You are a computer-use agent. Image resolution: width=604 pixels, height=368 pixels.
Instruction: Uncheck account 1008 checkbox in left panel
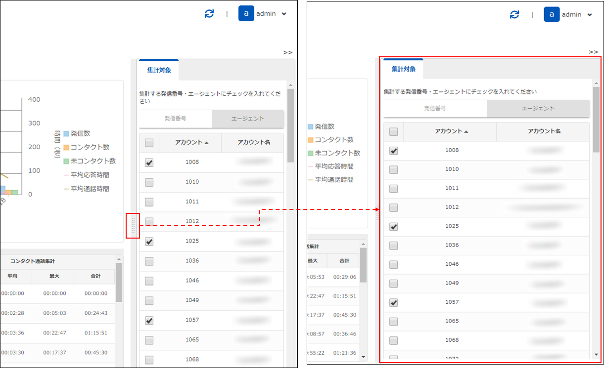click(x=149, y=163)
